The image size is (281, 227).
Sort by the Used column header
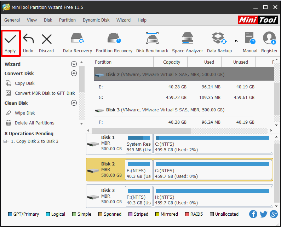coord(205,62)
